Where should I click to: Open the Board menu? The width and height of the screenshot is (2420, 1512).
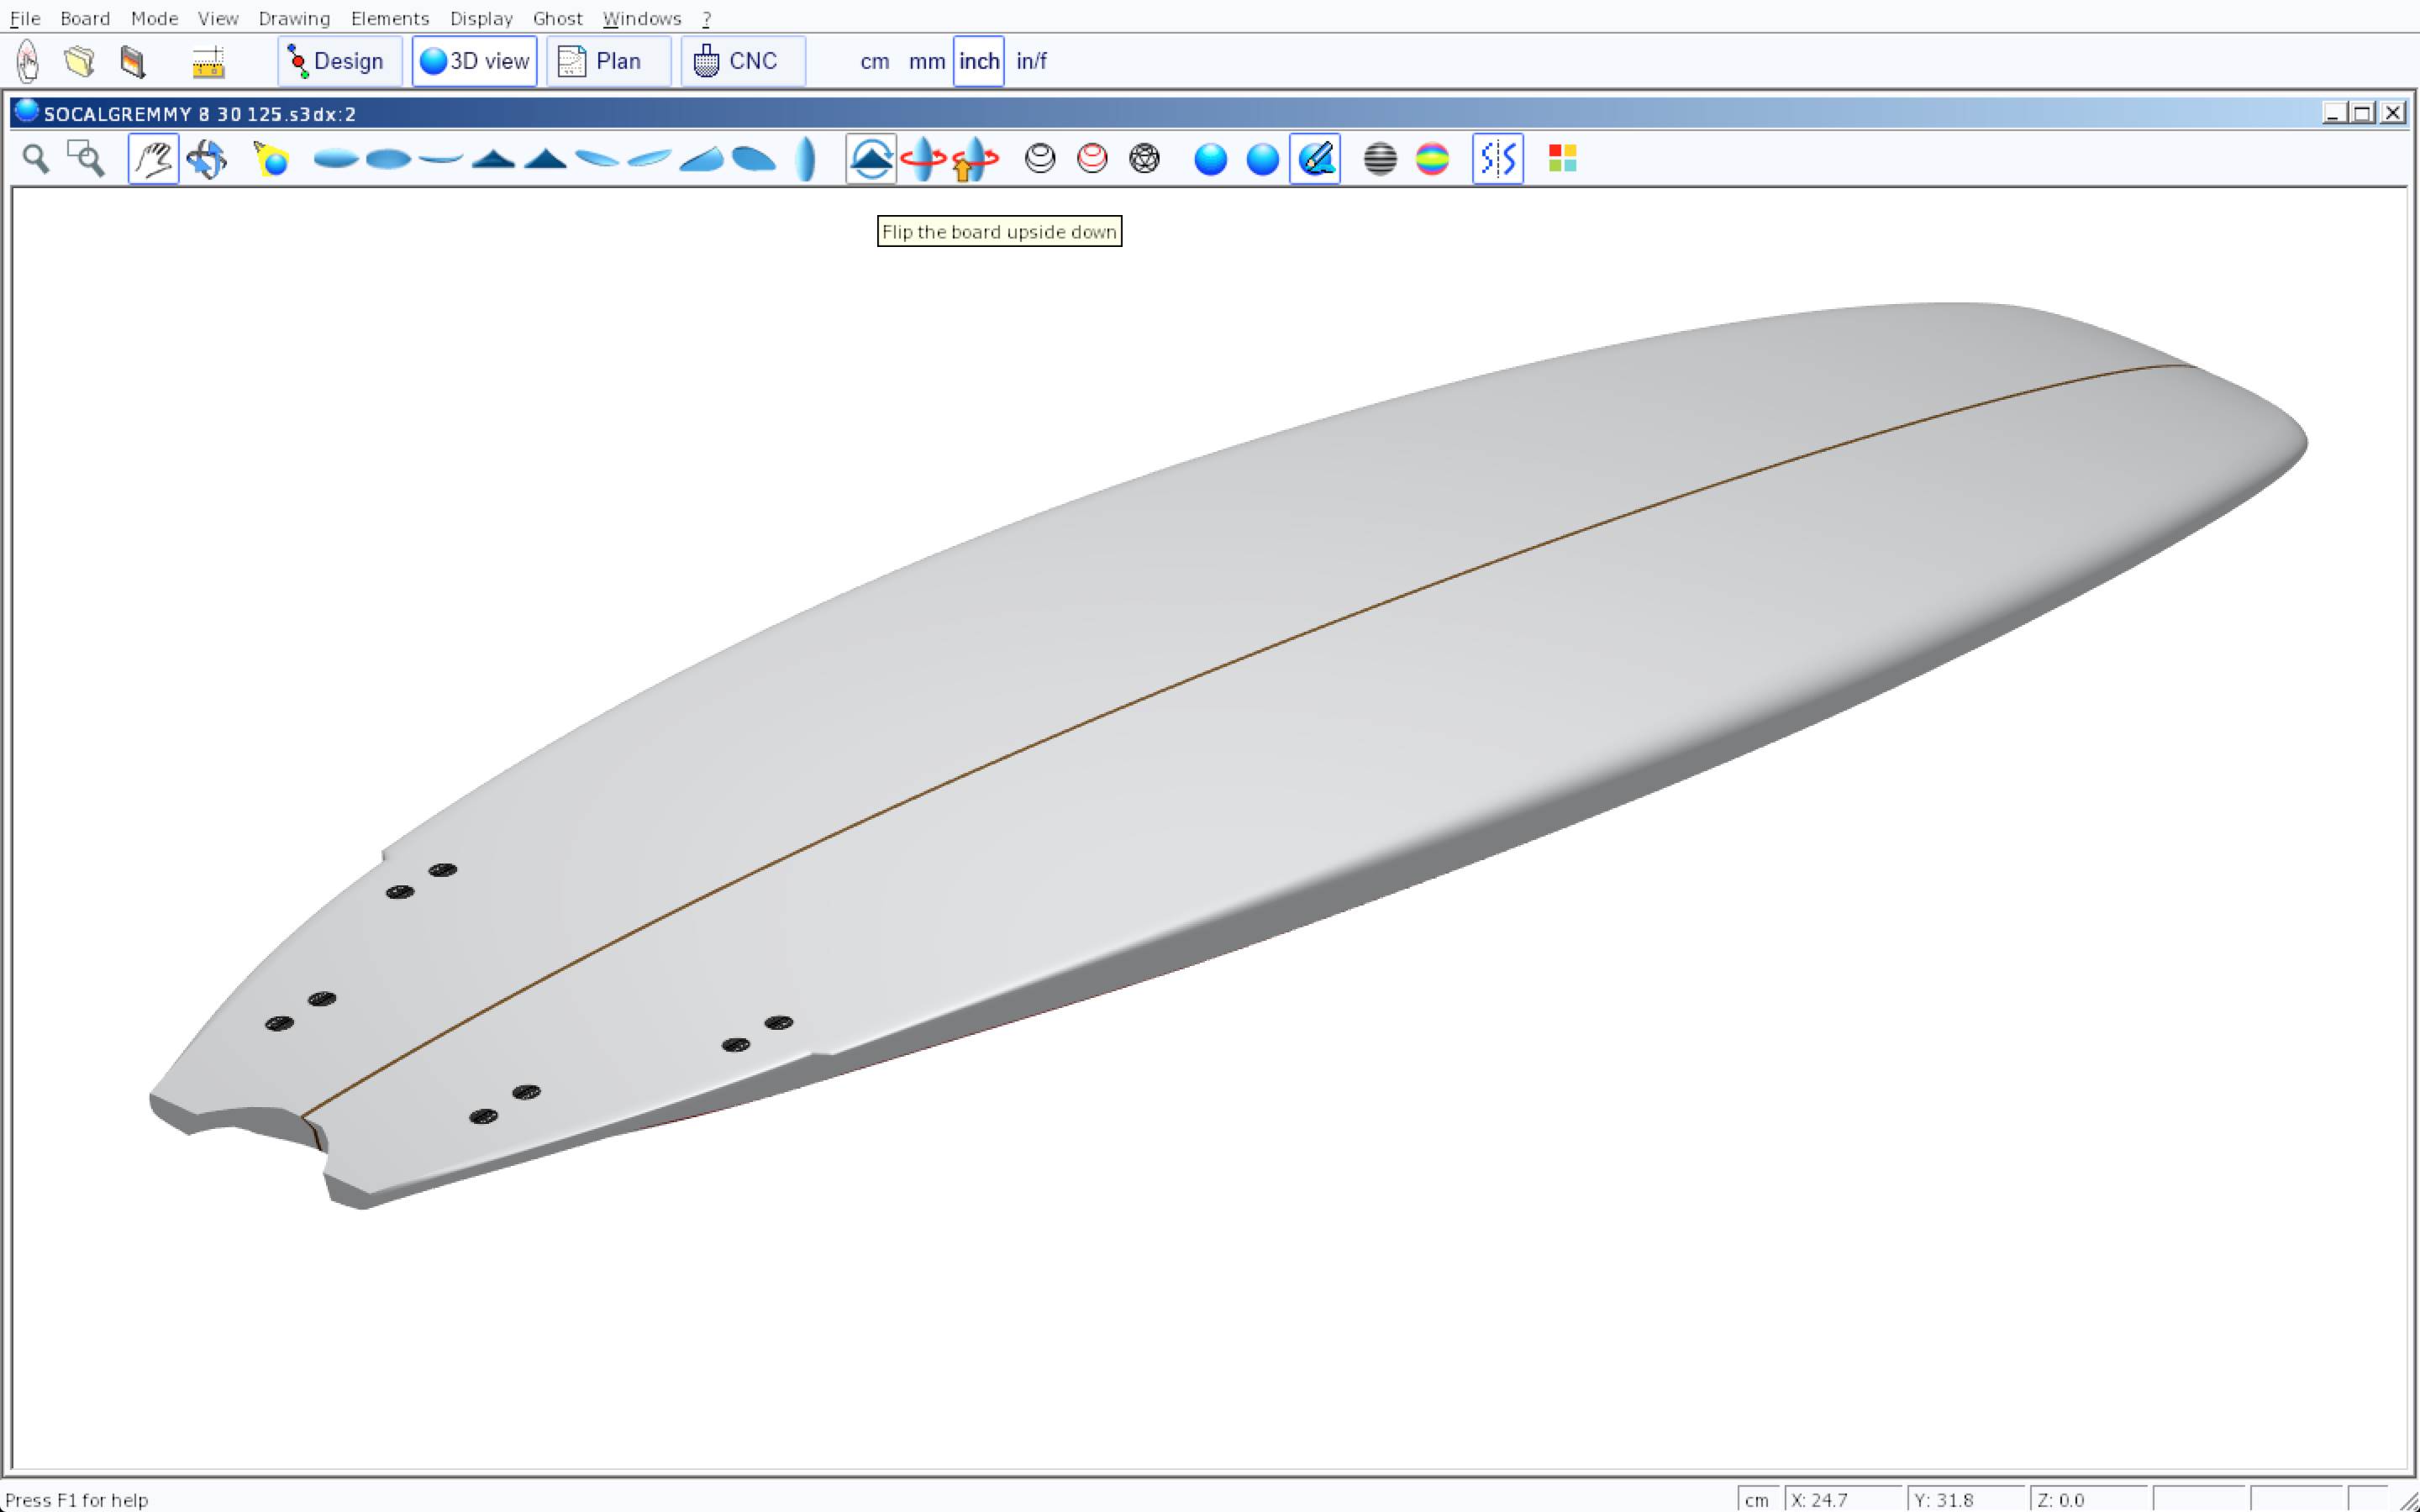[x=85, y=18]
